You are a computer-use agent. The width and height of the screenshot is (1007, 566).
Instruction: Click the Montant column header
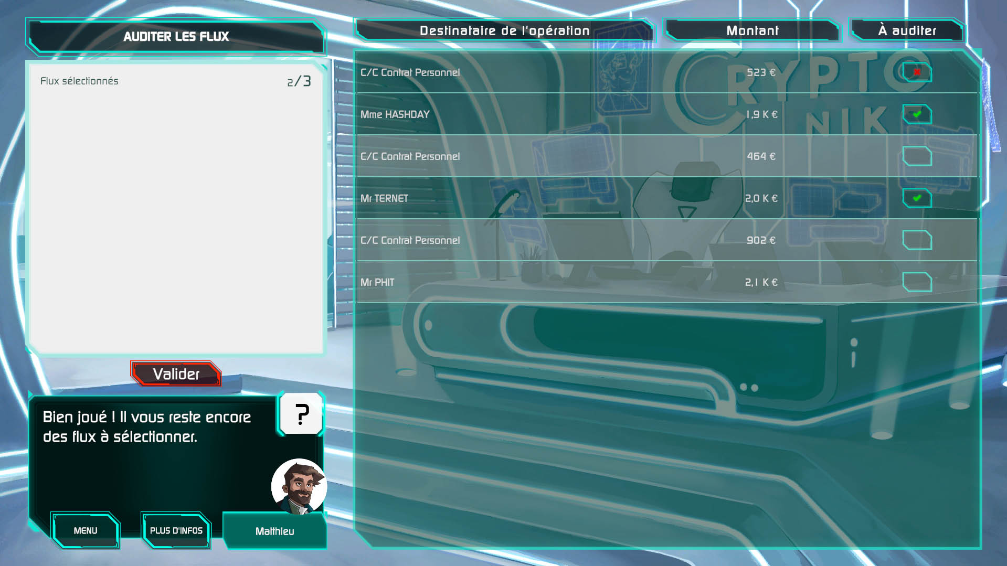click(x=752, y=30)
